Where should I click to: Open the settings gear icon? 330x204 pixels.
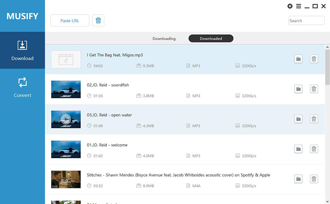290,6
